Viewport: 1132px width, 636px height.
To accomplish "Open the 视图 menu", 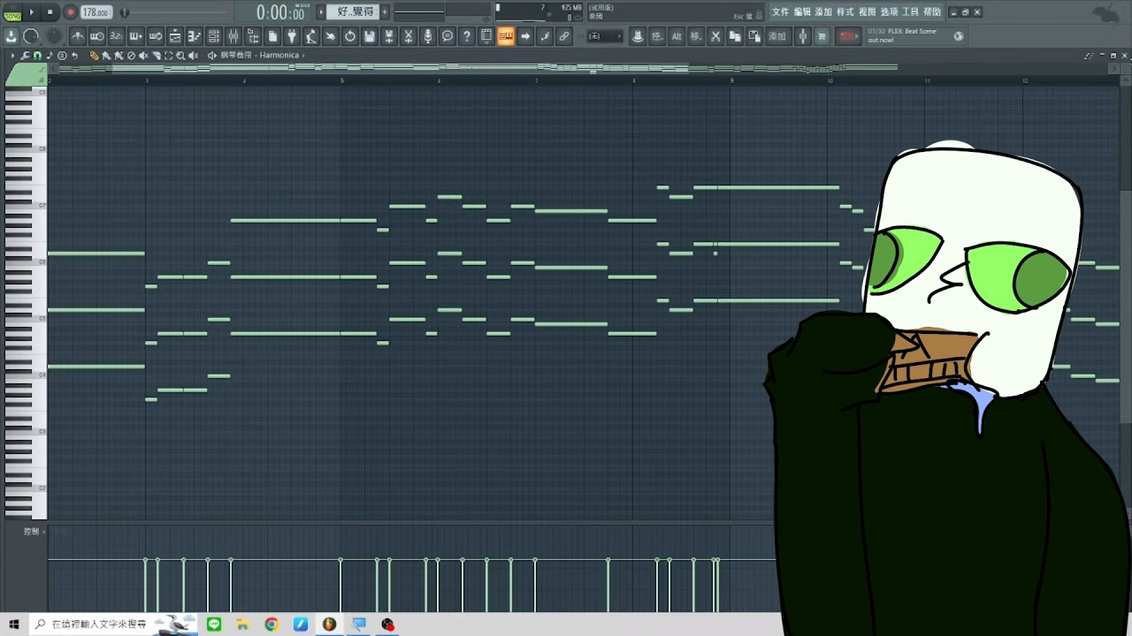I will pyautogui.click(x=868, y=12).
